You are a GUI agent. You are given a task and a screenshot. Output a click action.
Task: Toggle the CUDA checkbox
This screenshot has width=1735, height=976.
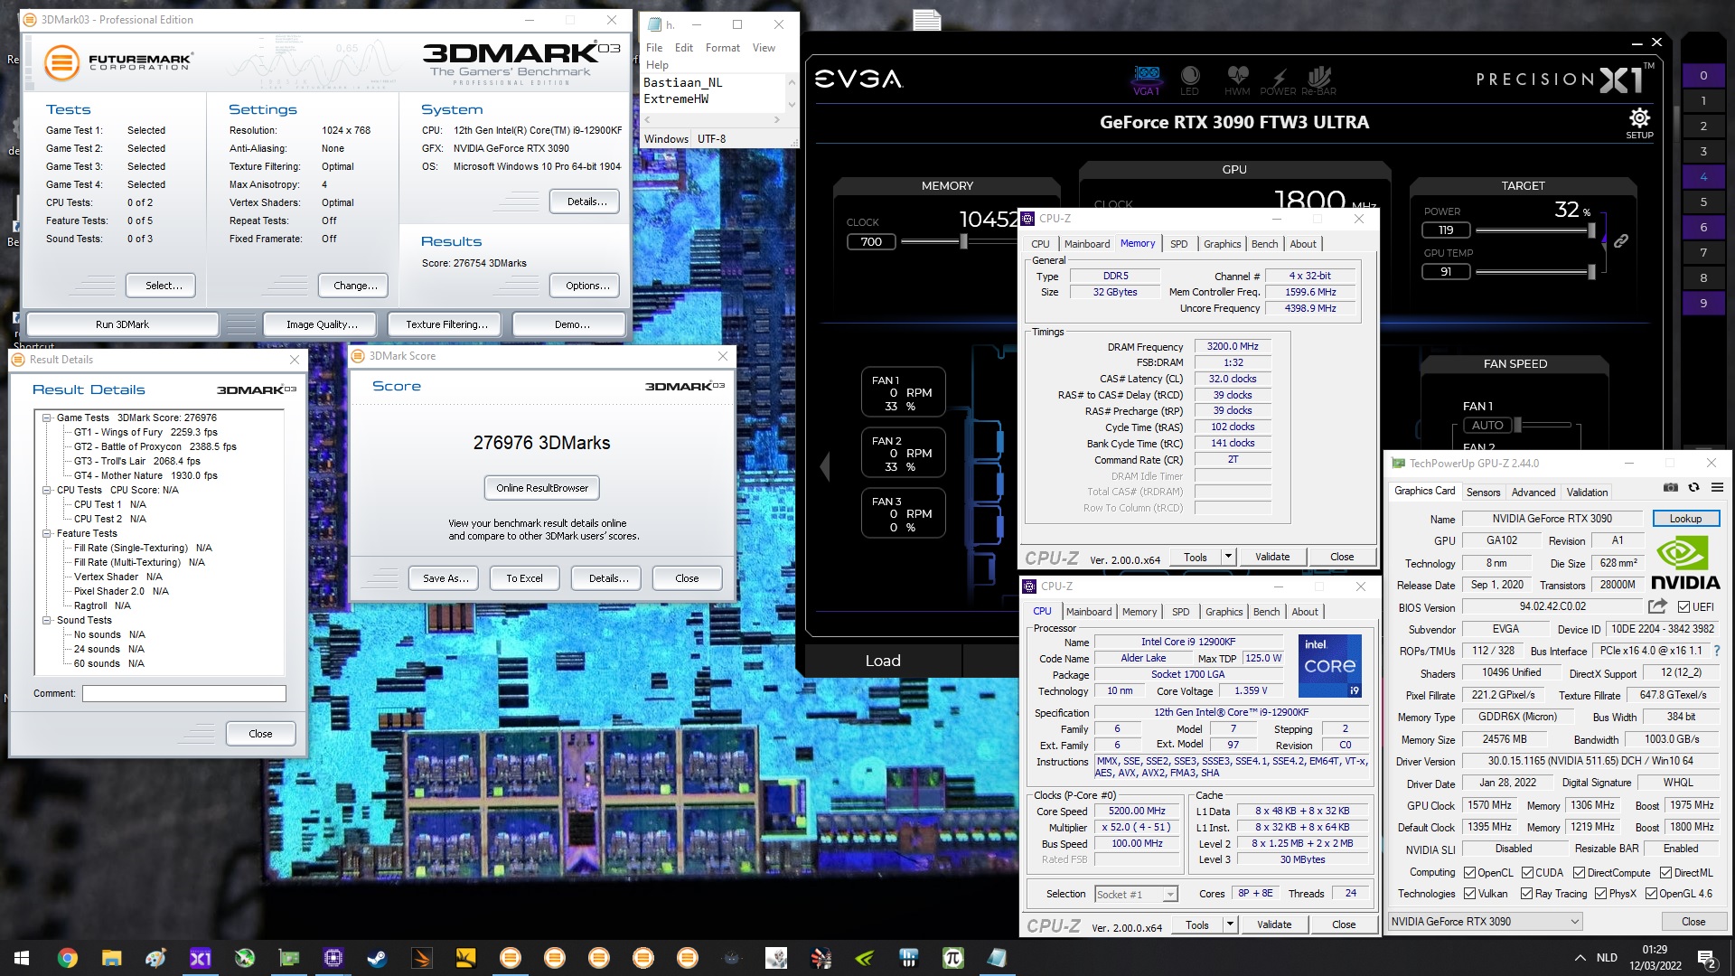click(1527, 872)
